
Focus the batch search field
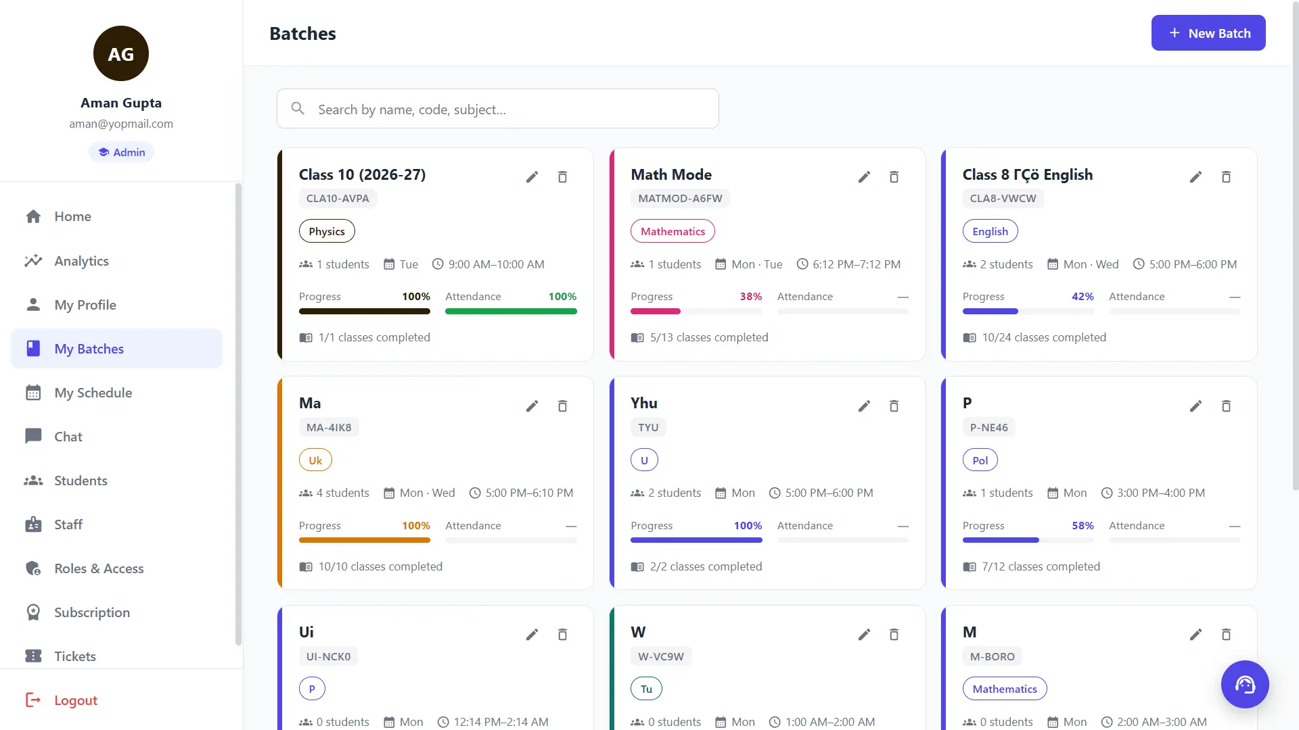pyautogui.click(x=498, y=109)
